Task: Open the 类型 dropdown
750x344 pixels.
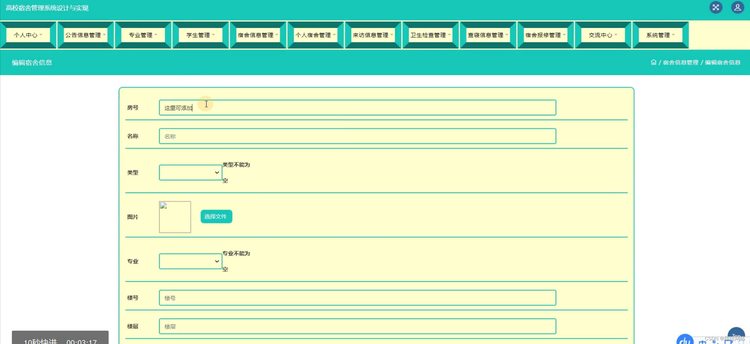Action: (190, 173)
